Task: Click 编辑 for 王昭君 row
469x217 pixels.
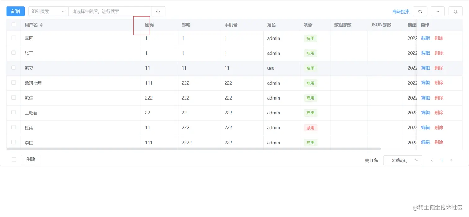Action: pos(425,113)
